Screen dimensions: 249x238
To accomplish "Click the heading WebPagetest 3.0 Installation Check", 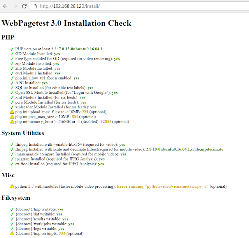I will [x=67, y=23].
